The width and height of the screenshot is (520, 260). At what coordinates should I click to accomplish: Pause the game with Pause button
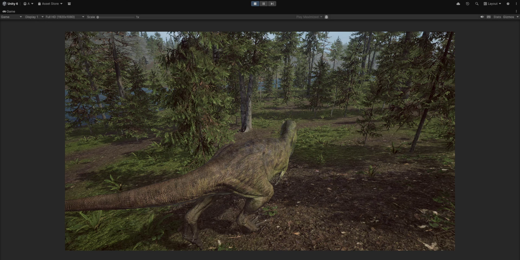click(x=264, y=4)
